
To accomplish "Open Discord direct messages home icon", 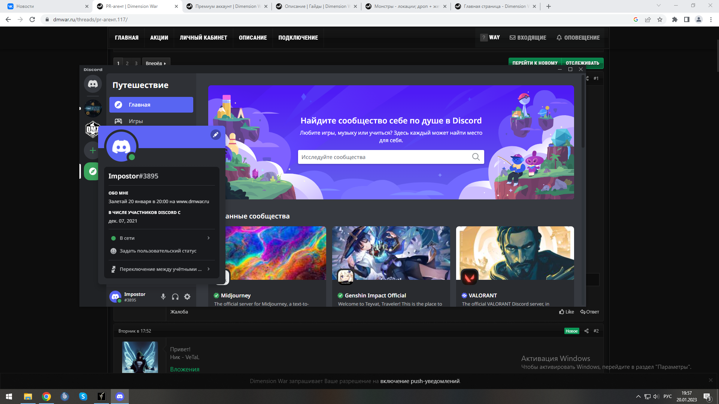I will (x=93, y=84).
